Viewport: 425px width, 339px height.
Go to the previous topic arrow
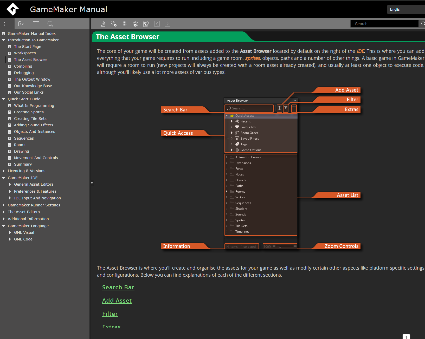pos(157,24)
